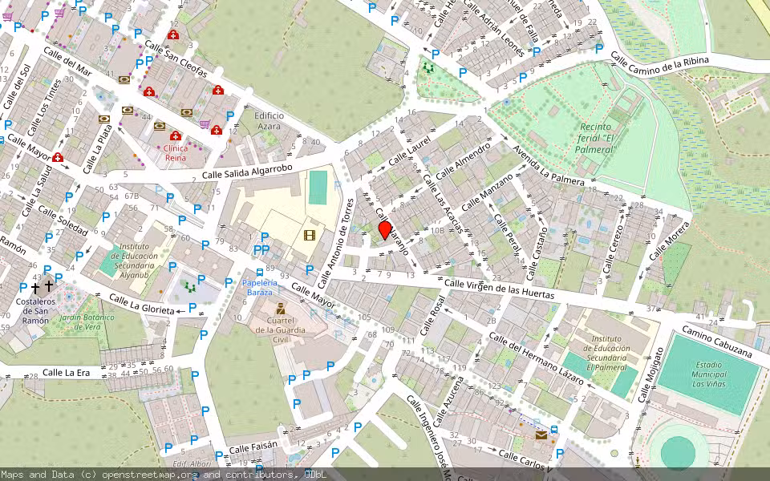Click the Calle Antonio de Torres label
This screenshot has height=481, width=770.
point(335,244)
